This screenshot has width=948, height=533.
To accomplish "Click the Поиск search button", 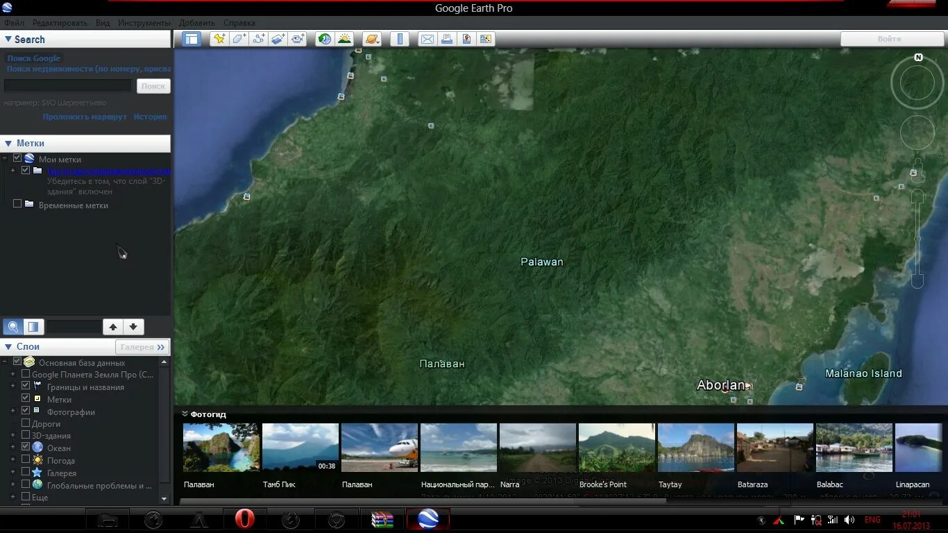I will [153, 86].
